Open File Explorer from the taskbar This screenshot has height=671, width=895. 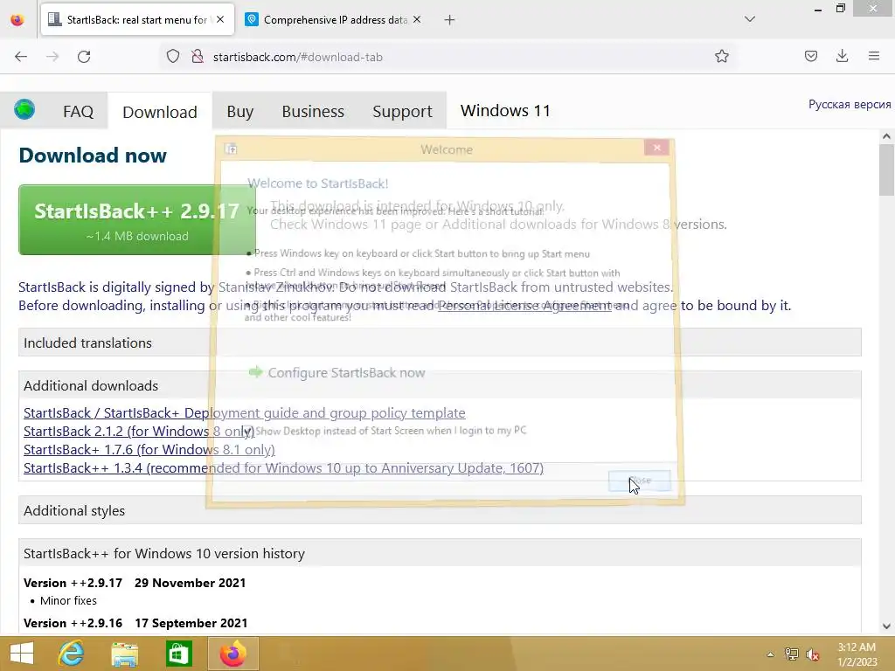(124, 654)
